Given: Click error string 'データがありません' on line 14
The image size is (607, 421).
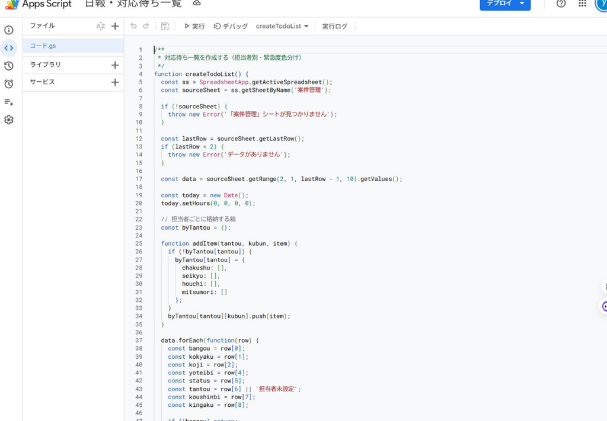Looking at the screenshot, I should [x=253, y=155].
